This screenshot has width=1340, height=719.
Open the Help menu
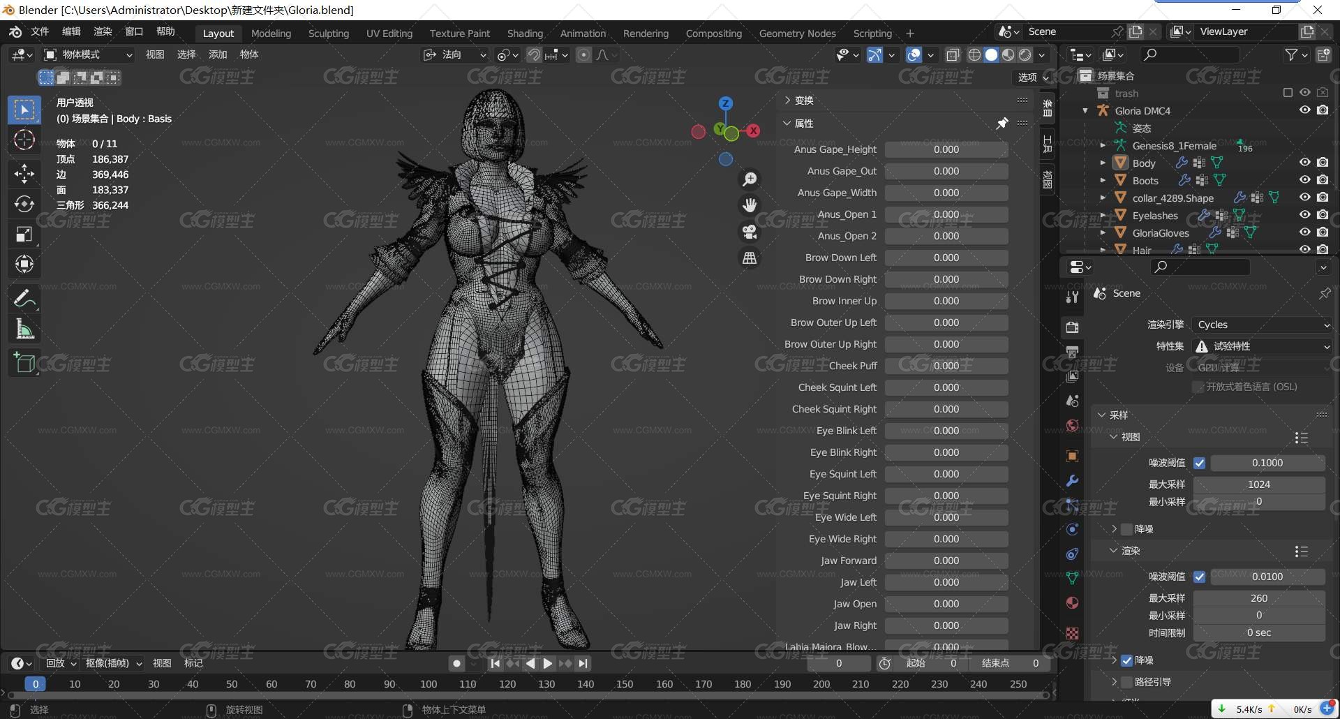point(165,32)
